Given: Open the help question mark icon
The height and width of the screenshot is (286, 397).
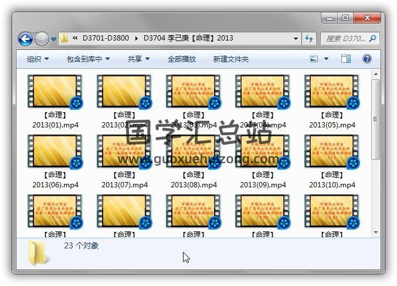Looking at the screenshot, I should (x=367, y=59).
